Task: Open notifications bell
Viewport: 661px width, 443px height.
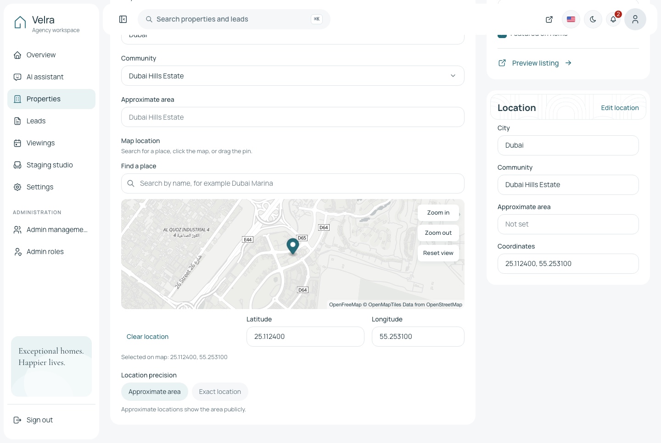Action: coord(613,19)
